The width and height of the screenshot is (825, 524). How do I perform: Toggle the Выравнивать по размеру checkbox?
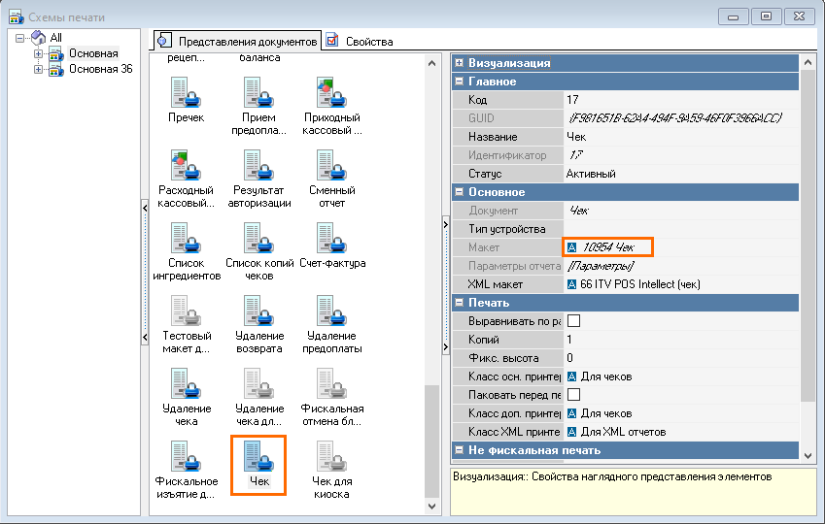pyautogui.click(x=574, y=321)
